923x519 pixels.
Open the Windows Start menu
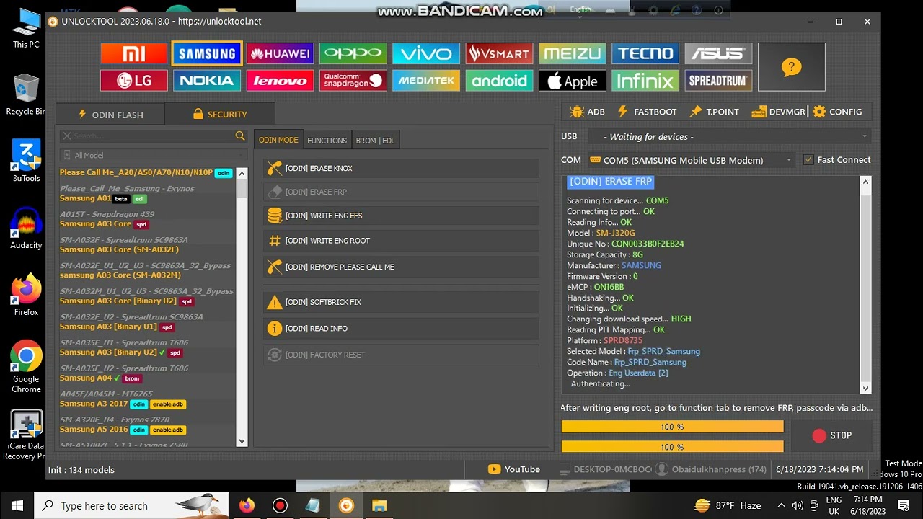click(17, 506)
